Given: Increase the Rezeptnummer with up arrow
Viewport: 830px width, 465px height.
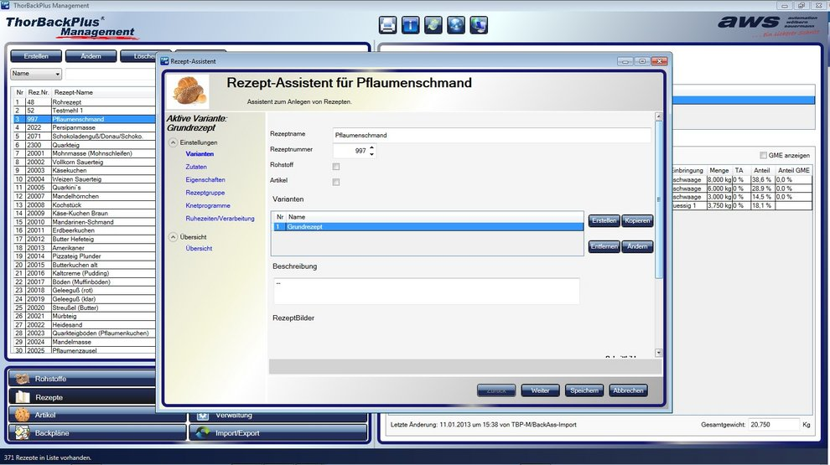Looking at the screenshot, I should pyautogui.click(x=371, y=147).
